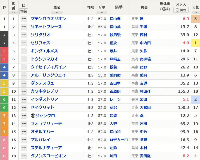Open mark selector for インダストリア row
The image size is (200, 160).
pos(24,99)
